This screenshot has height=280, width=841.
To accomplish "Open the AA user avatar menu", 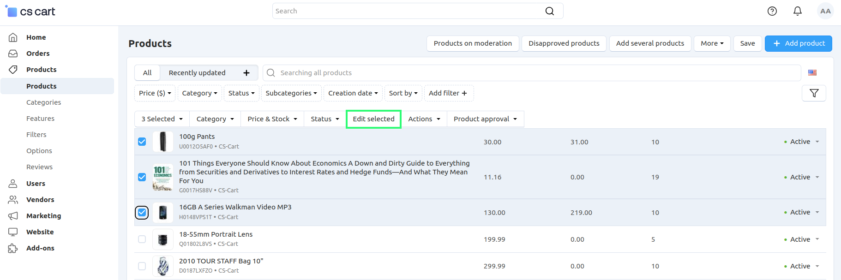I will pos(825,11).
